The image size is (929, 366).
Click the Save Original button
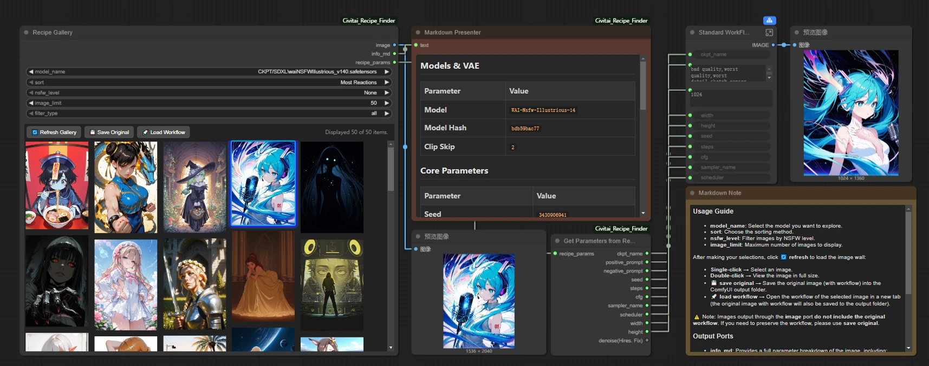click(x=109, y=132)
